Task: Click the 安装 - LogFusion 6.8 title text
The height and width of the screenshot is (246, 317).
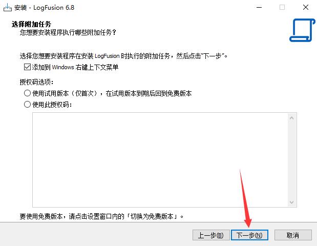Action: [x=44, y=8]
